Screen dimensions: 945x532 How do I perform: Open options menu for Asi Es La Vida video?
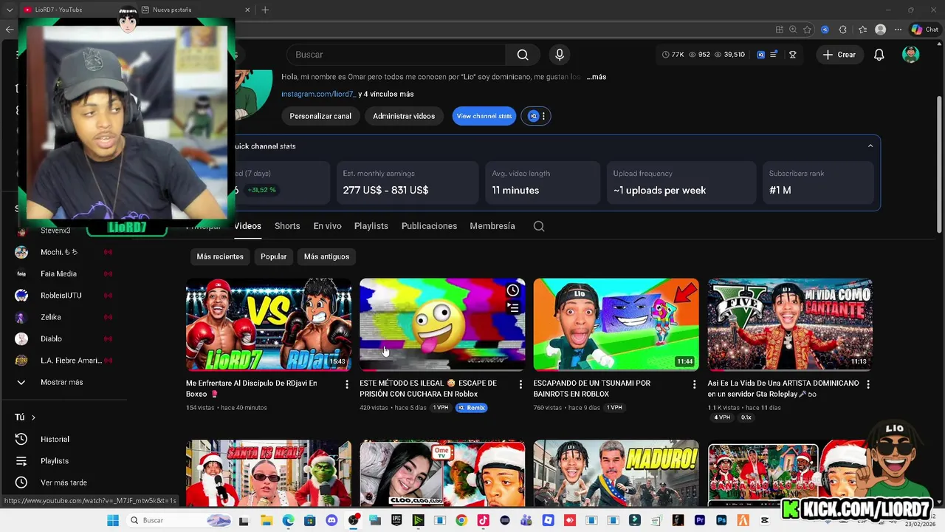point(868,384)
